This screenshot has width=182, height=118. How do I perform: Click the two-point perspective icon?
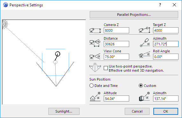point(95,68)
